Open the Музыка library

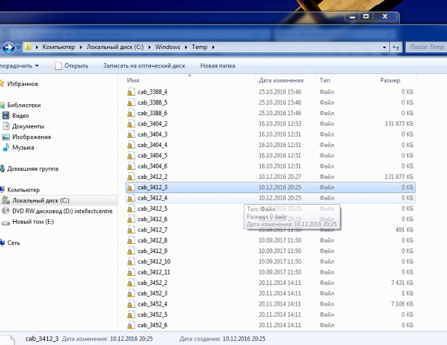pos(23,148)
